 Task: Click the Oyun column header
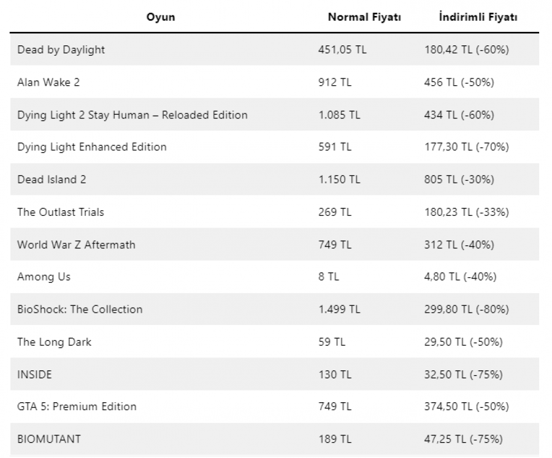tap(161, 17)
